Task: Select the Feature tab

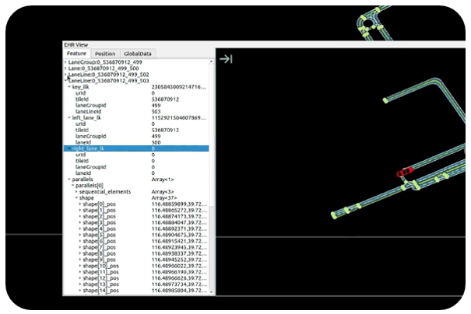Action: tap(78, 54)
